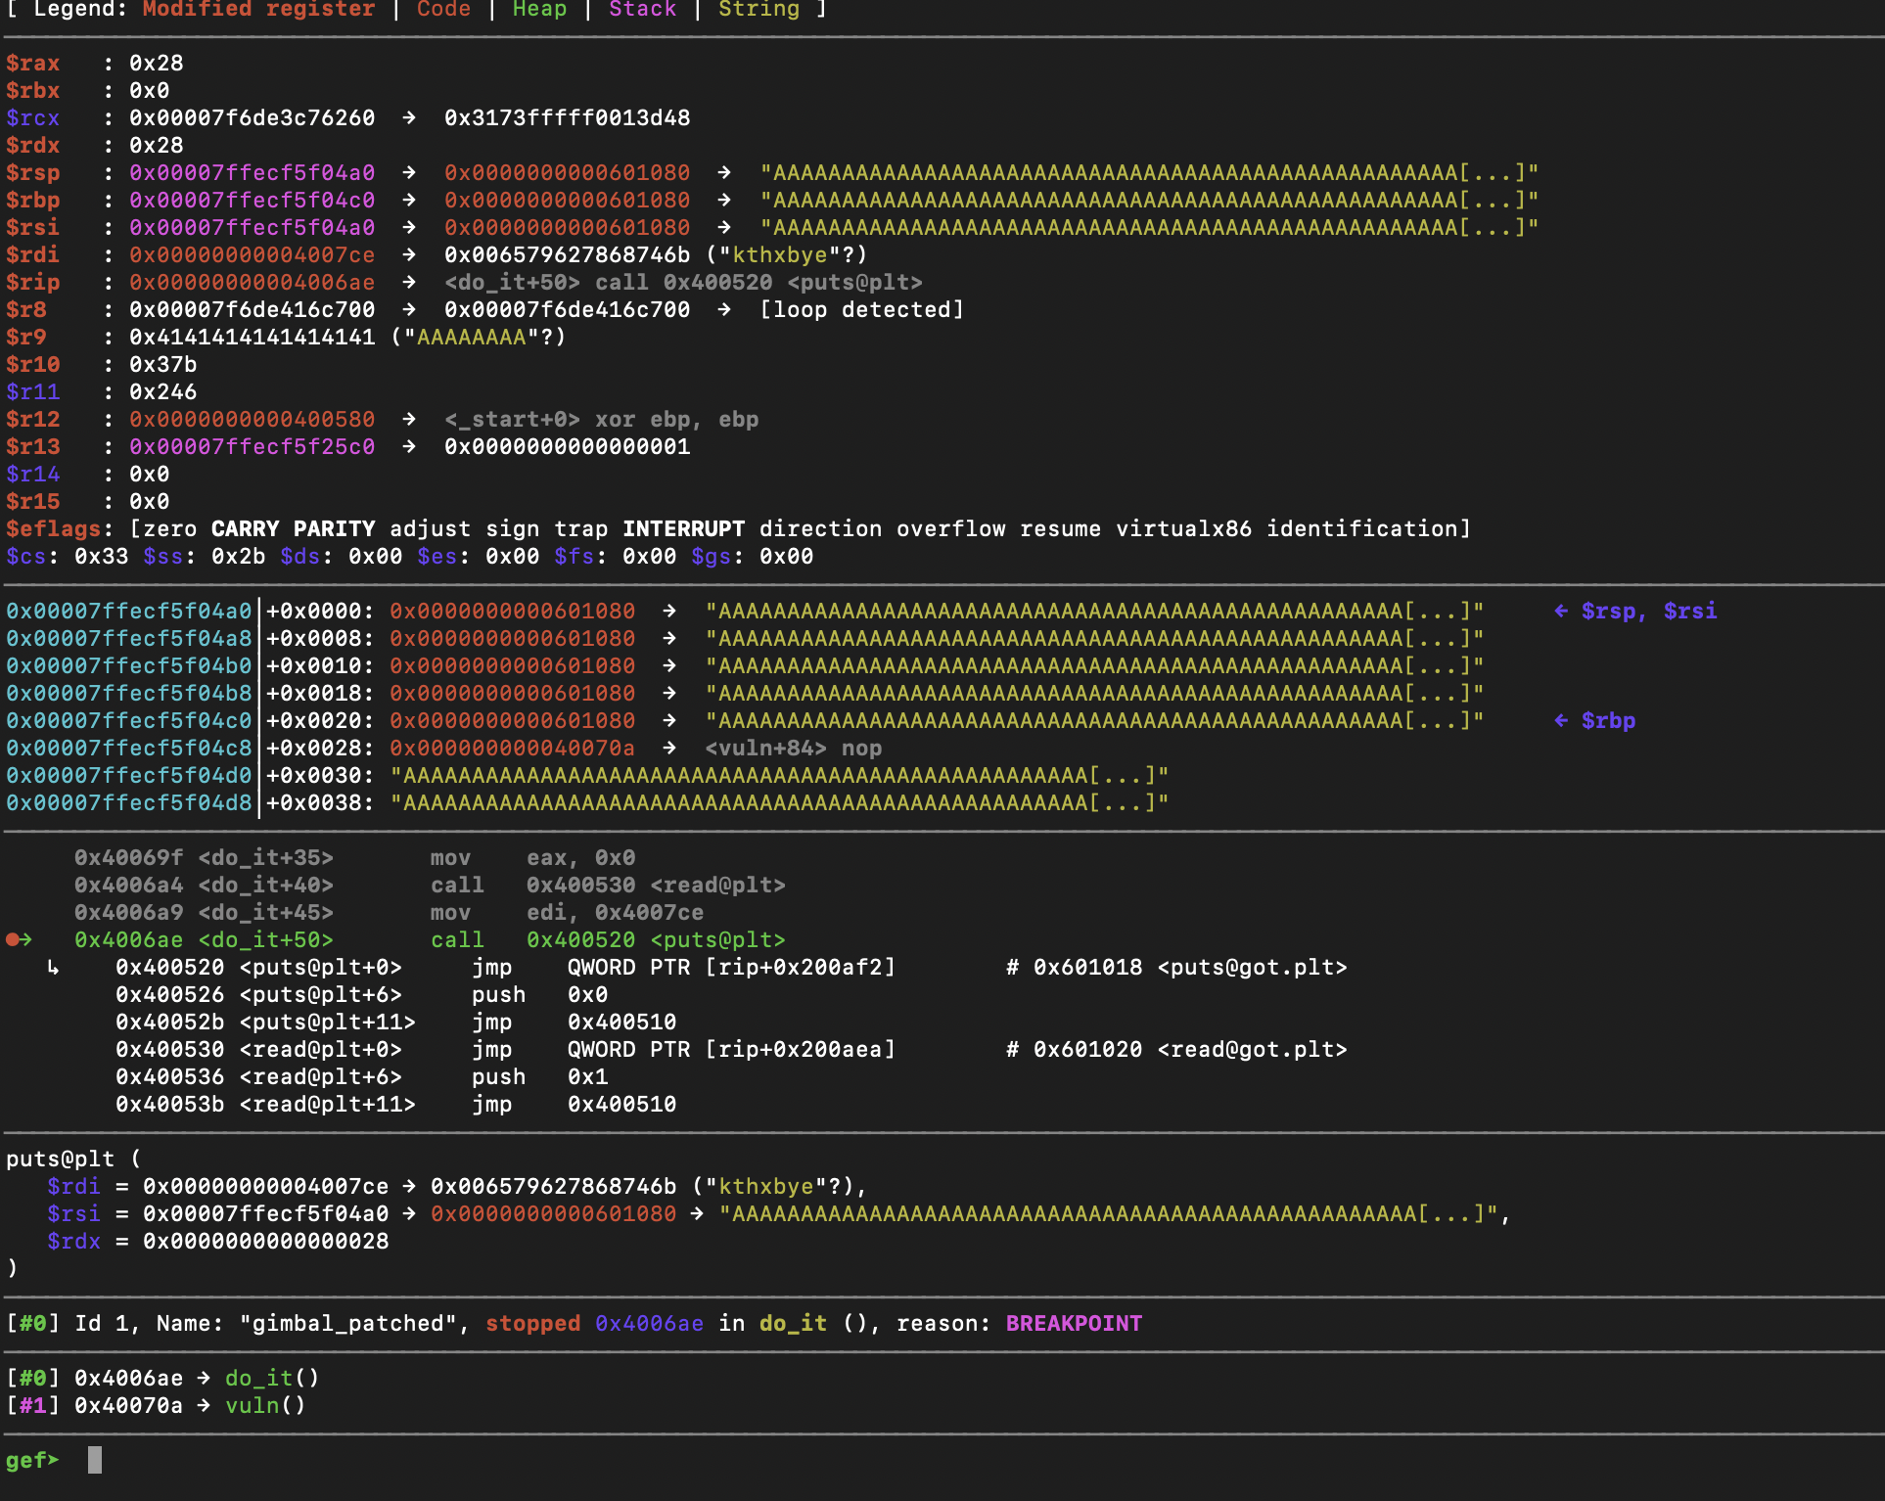Click return address 0x000000000040070a on stack
Viewport: 1885px width, 1501px height.
point(512,748)
